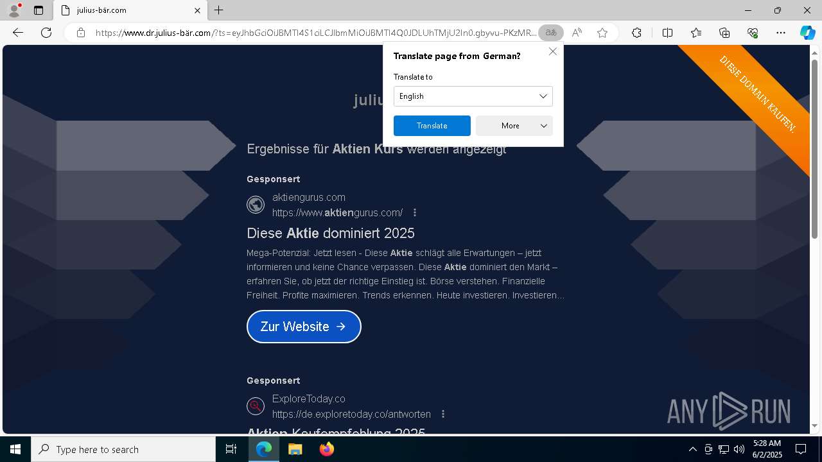
Task: Close the julius-bär.com tab
Action: (x=198, y=10)
